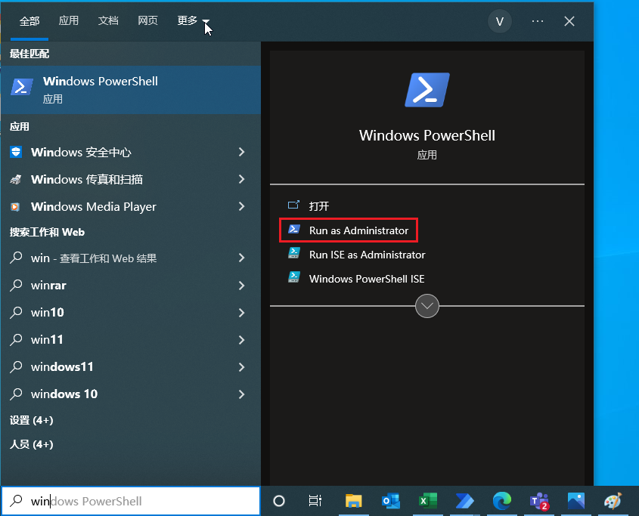
Task: Open the Paint palette app on taskbar
Action: click(x=613, y=501)
